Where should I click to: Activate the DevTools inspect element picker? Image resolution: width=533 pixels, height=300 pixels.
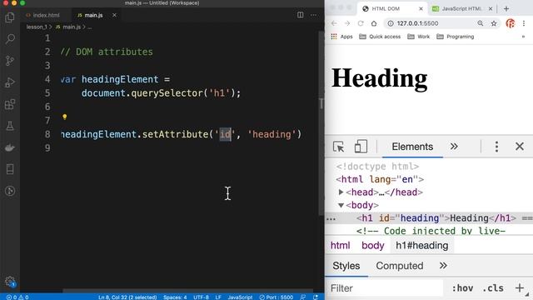pyautogui.click(x=338, y=147)
